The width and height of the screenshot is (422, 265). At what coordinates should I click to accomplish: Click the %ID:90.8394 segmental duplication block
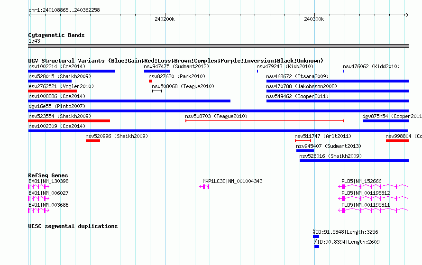point(317,247)
